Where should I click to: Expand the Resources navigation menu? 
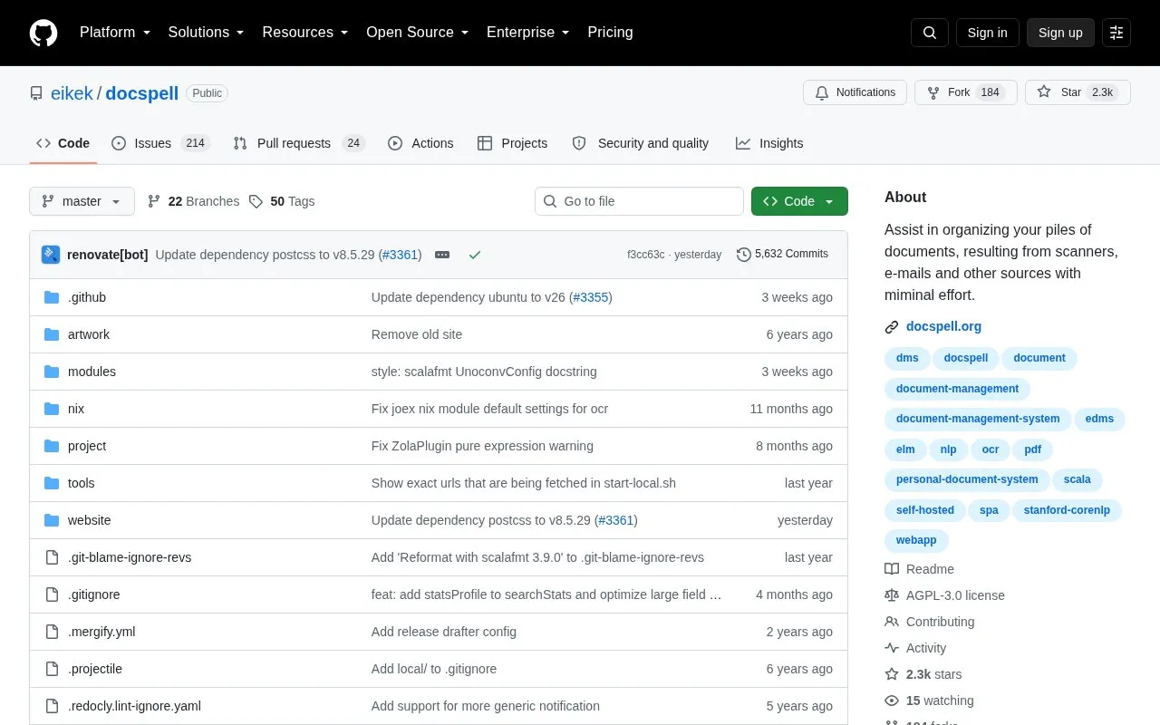[305, 33]
